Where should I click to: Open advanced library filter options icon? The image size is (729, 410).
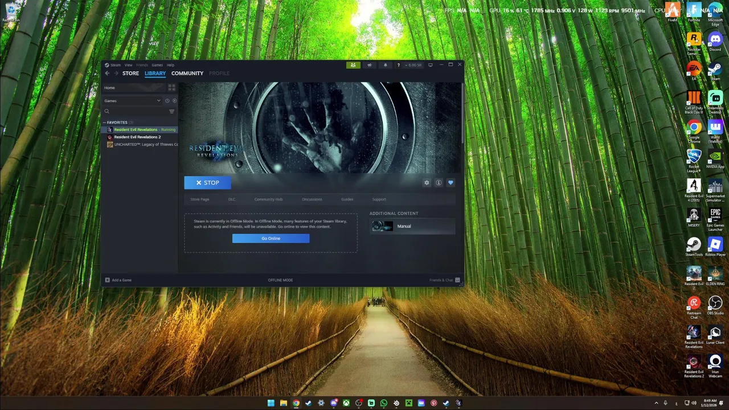click(171, 112)
